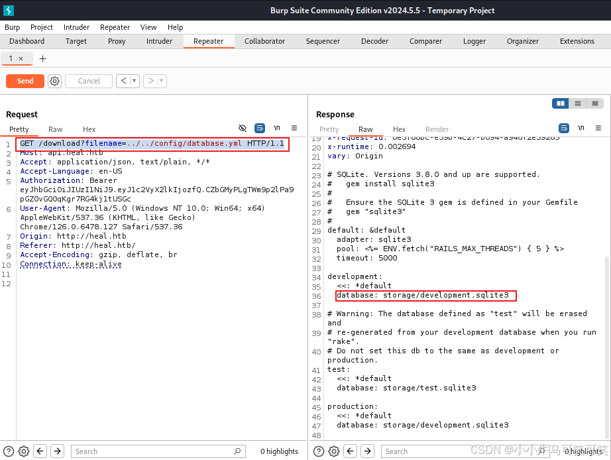This screenshot has width=611, height=460.
Task: Click 'adapter: sqlite3' response line
Action: click(x=374, y=239)
